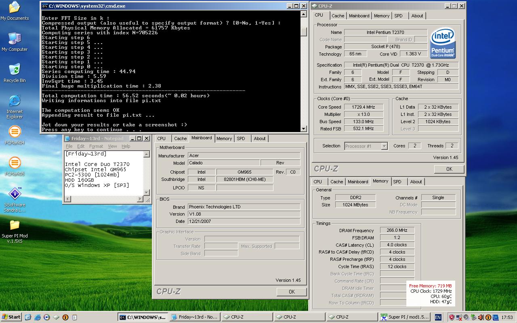
Task: Switch to cmd.exe taskbar button
Action: pyautogui.click(x=143, y=317)
